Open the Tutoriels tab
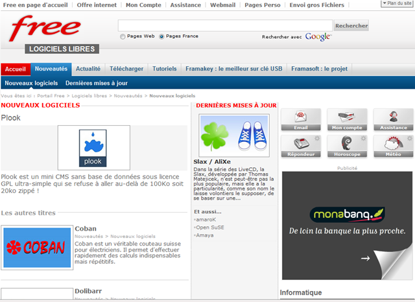The image size is (415, 302). click(x=164, y=69)
